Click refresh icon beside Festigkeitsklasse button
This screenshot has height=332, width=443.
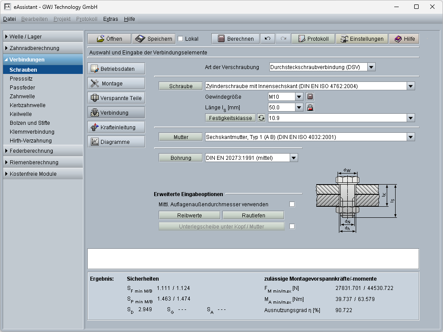pyautogui.click(x=261, y=118)
